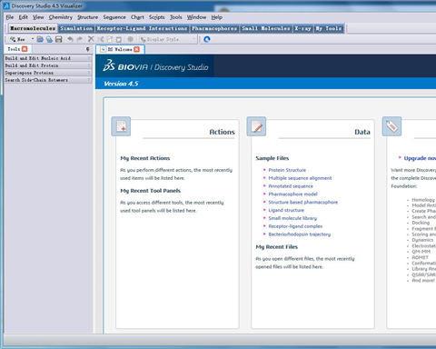This screenshot has height=349, width=436.
Task: Open the Sequence menu
Action: coord(114,17)
